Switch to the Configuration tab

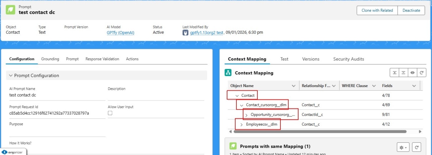click(x=22, y=59)
